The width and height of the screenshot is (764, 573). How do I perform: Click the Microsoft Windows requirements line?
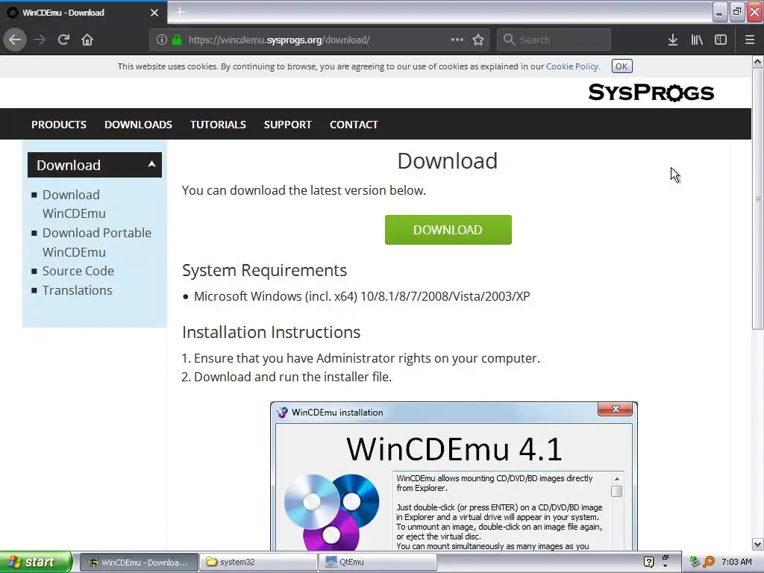362,296
